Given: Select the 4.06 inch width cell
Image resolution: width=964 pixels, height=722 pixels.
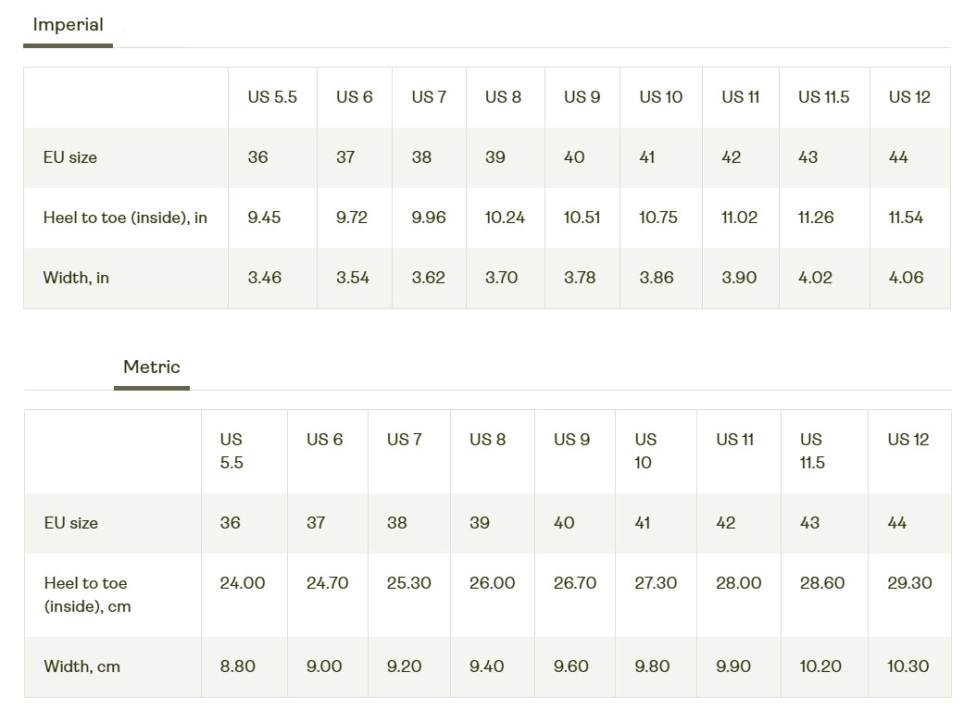Looking at the screenshot, I should click(x=906, y=278).
